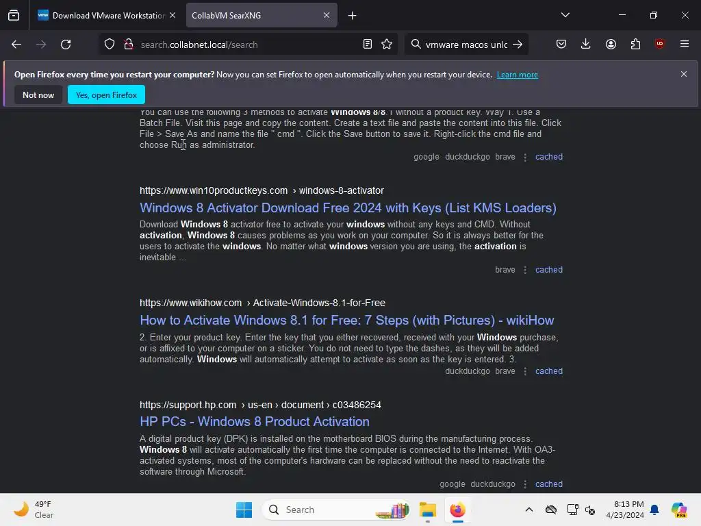The width and height of the screenshot is (701, 526).
Task: Open How to Activate Windows 8.1 wikiHow result
Action: click(347, 321)
